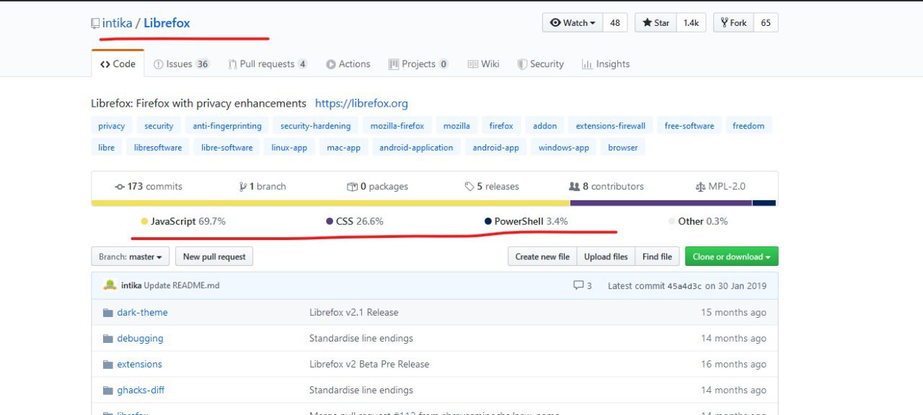Screen dimensions: 923x415
Task: Click the comment bubble icon showing 3
Action: tap(578, 285)
